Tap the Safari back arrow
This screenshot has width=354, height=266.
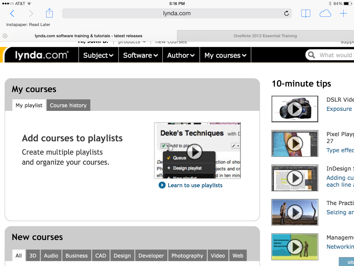pos(12,14)
